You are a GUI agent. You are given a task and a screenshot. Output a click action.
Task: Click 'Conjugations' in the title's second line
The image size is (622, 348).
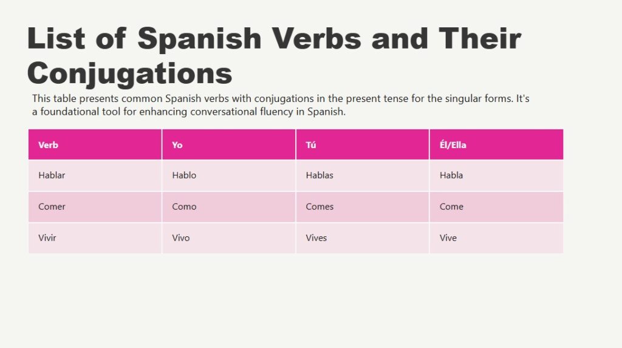tap(129, 73)
